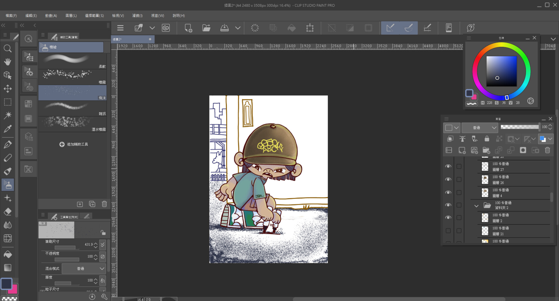The width and height of the screenshot is (559, 301).
Task: Click the blue square in color wheel
Action: (x=501, y=71)
